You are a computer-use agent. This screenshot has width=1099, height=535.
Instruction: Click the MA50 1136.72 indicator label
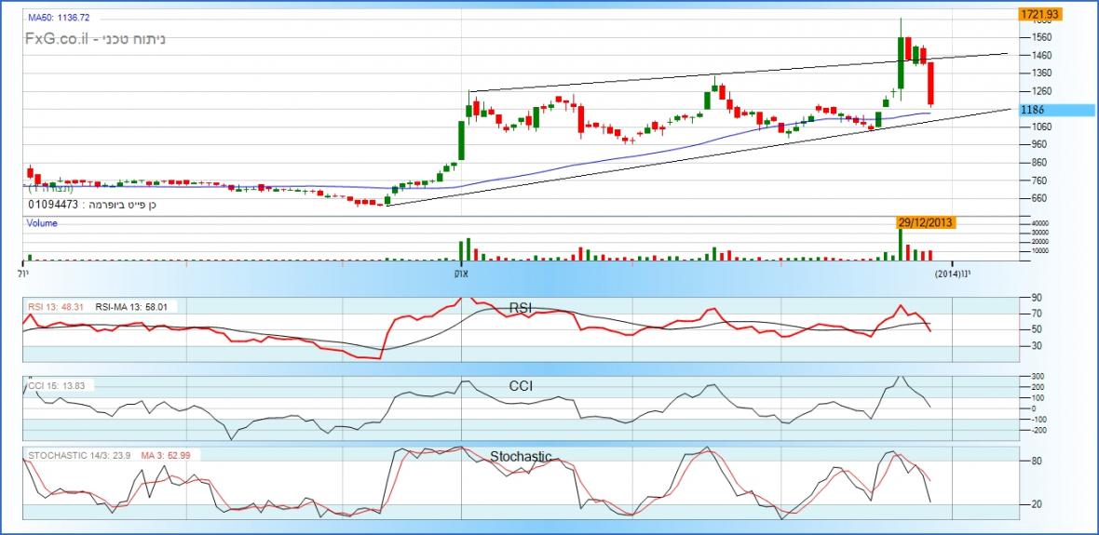58,18
